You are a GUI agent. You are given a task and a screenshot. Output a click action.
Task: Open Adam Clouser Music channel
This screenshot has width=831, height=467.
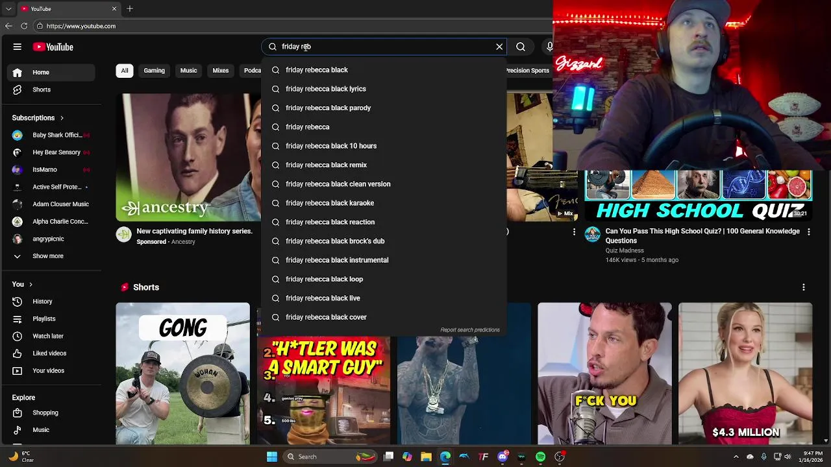[51, 204]
